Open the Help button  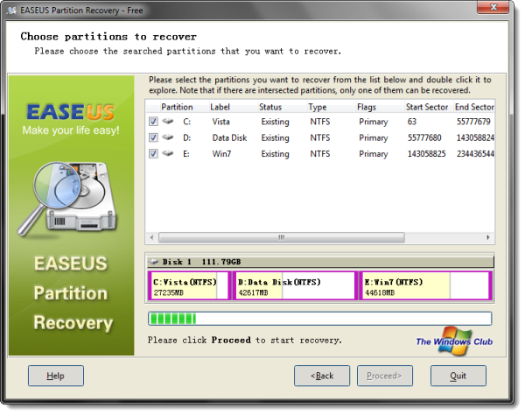(x=56, y=376)
